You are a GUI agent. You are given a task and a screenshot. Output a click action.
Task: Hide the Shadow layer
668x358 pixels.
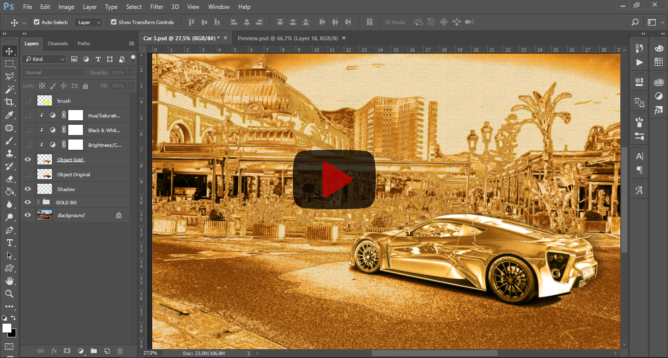28,189
